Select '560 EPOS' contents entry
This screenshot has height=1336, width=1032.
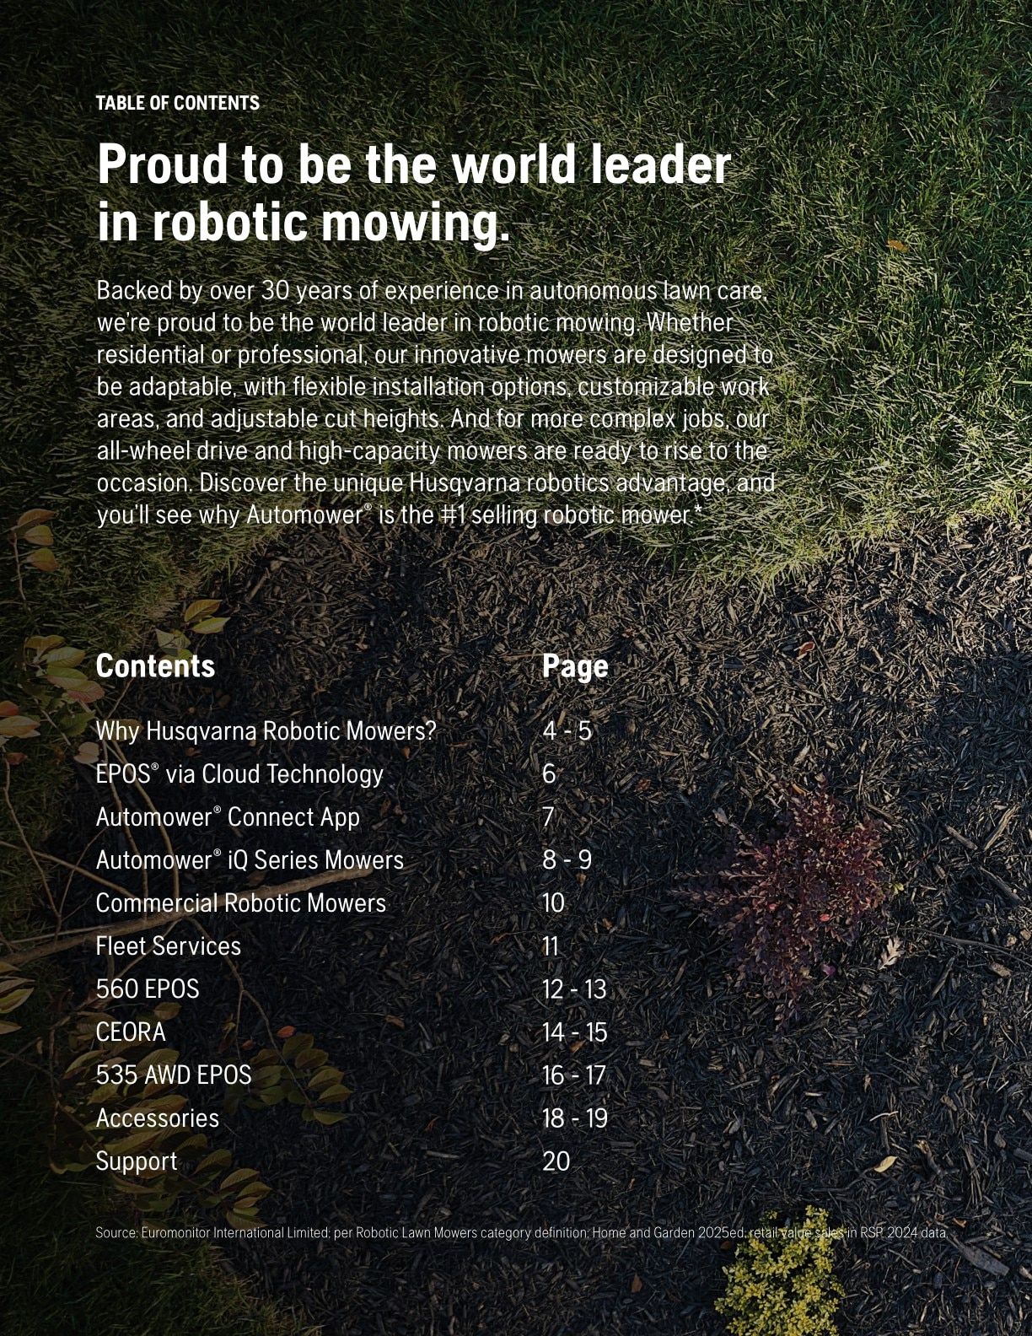(148, 989)
